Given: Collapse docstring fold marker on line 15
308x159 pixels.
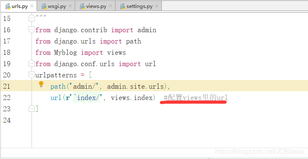Looking at the screenshot, I should [32, 18].
